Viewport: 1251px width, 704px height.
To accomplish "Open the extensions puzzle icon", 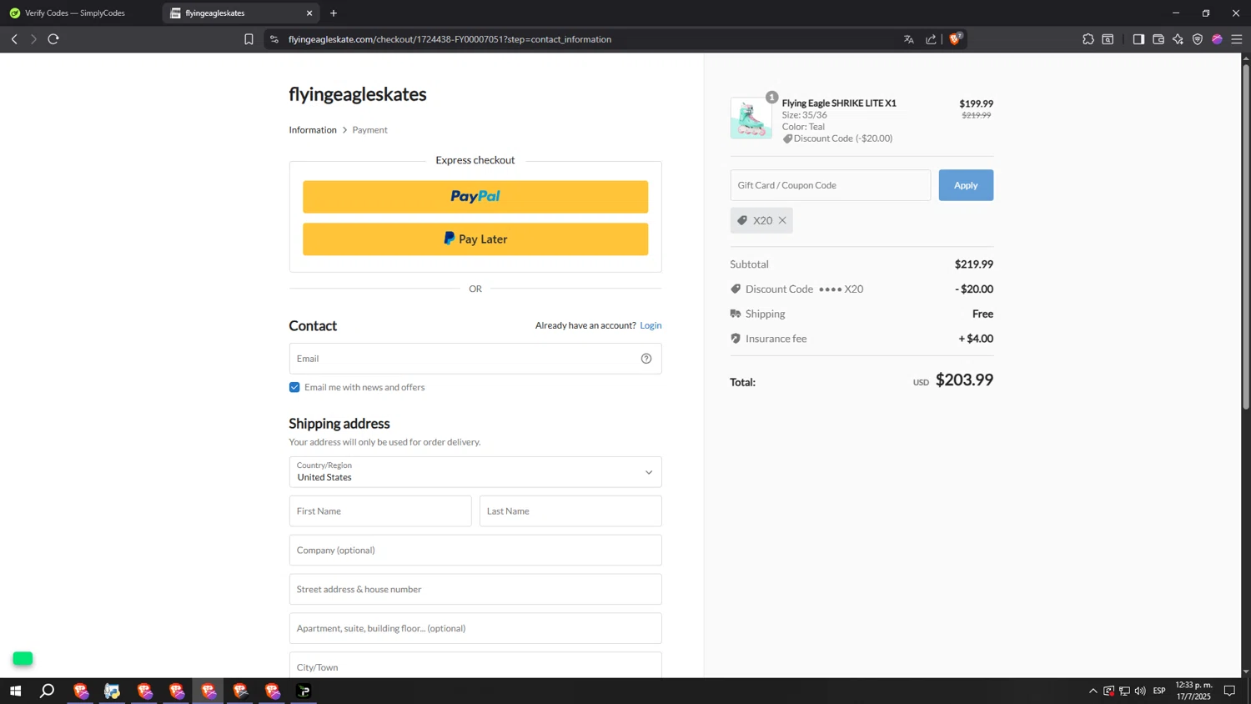I will point(1088,39).
